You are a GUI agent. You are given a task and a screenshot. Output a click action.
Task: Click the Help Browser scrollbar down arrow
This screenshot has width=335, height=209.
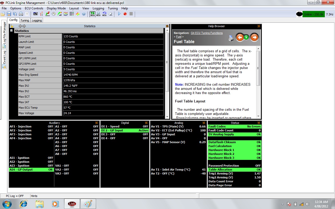[x=258, y=116]
